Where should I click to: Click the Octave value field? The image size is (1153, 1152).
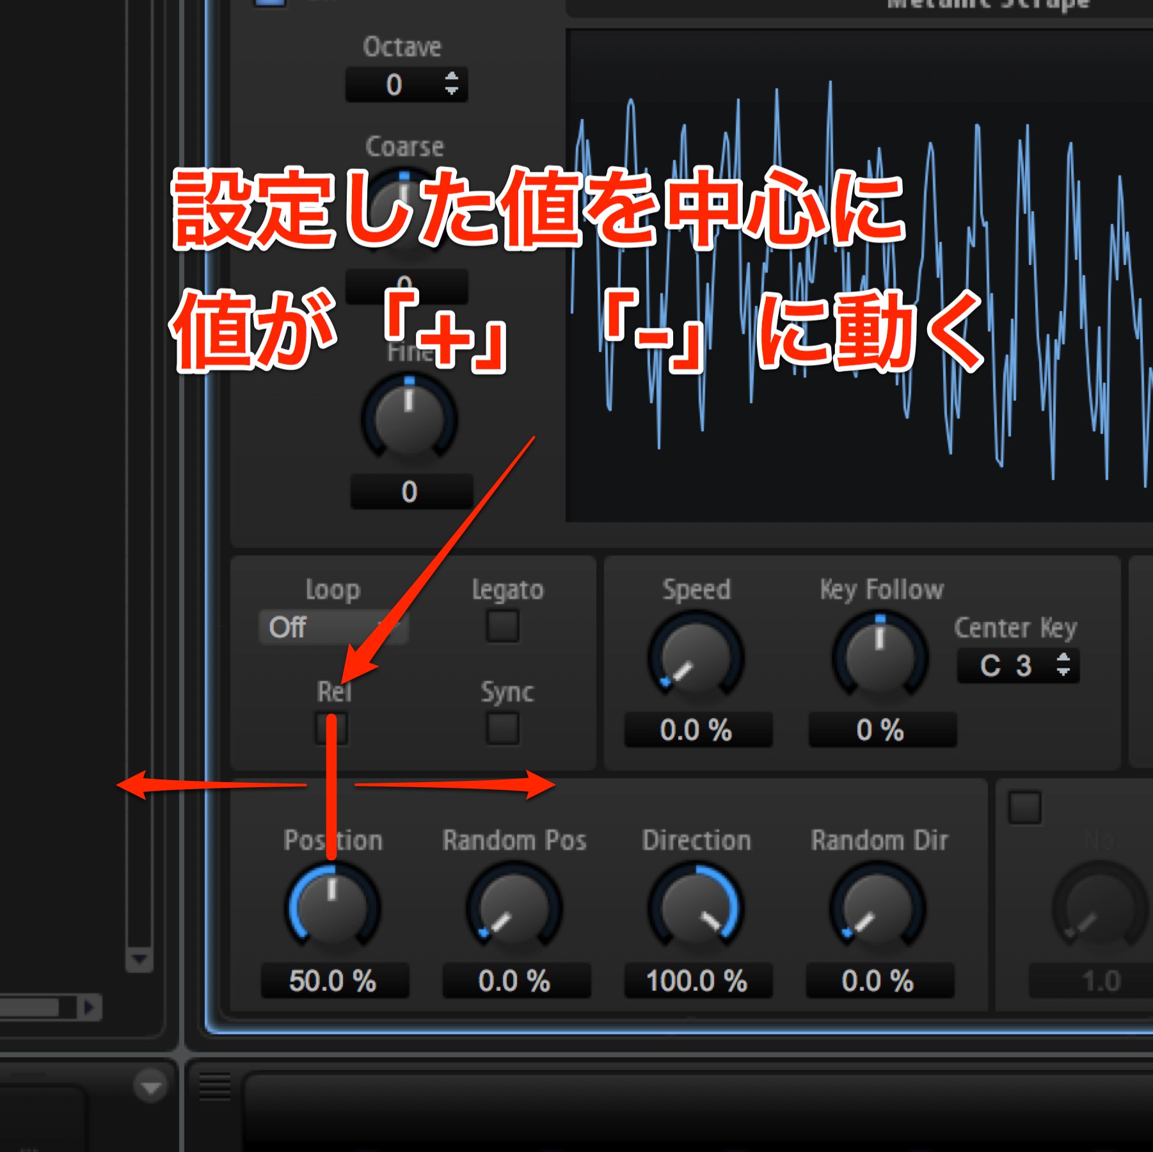406,84
